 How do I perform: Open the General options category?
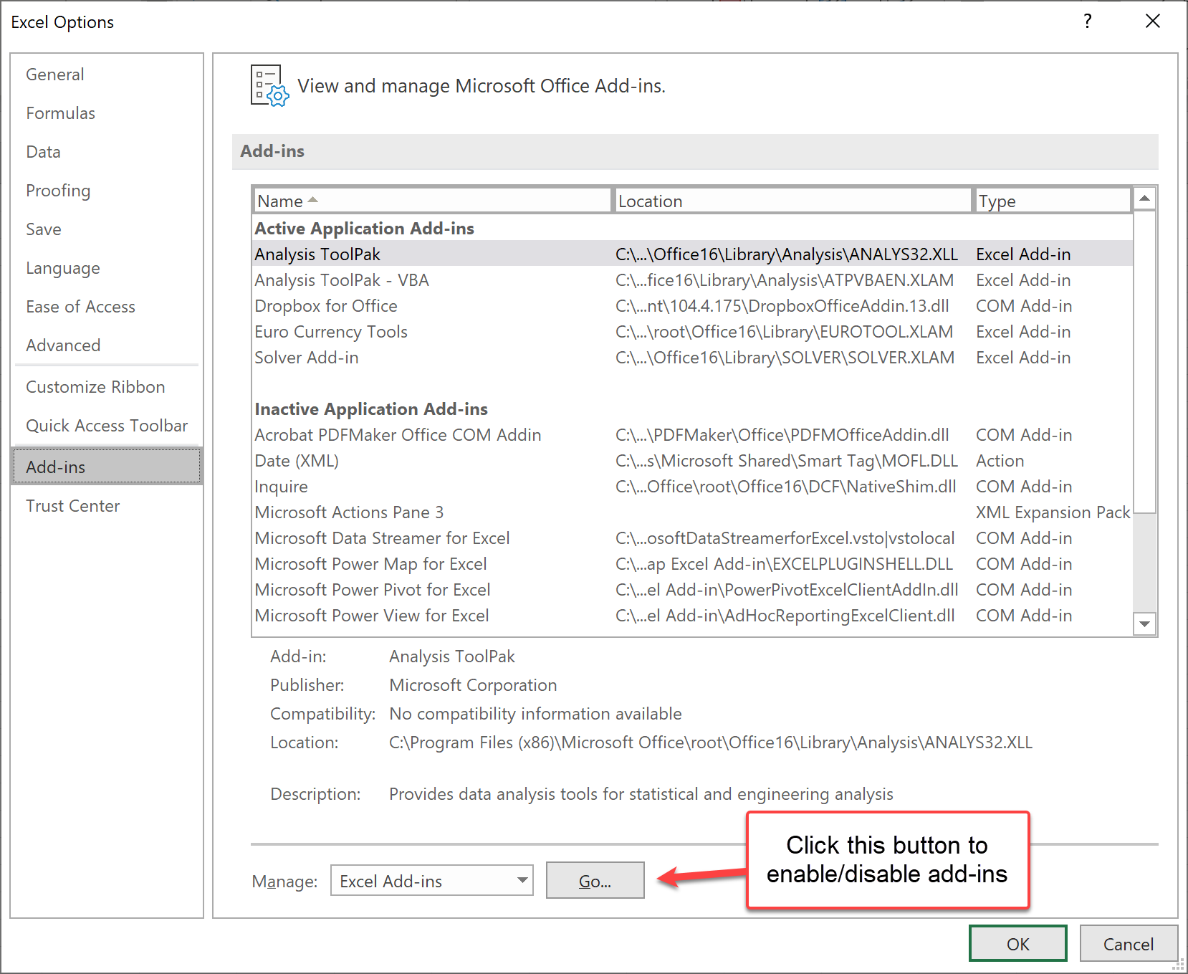pos(55,75)
